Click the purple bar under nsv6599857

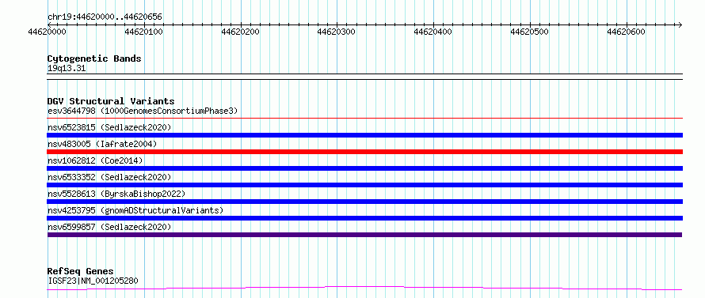click(x=364, y=235)
